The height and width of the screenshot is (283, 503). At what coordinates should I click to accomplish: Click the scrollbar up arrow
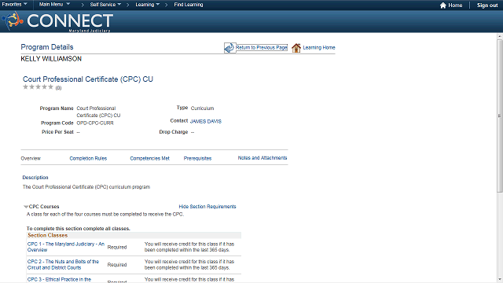[x=500, y=36]
